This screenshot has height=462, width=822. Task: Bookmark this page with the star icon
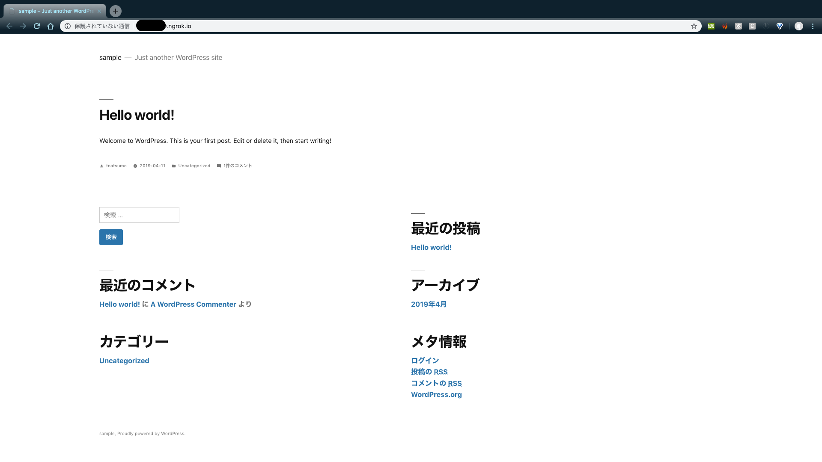(694, 26)
